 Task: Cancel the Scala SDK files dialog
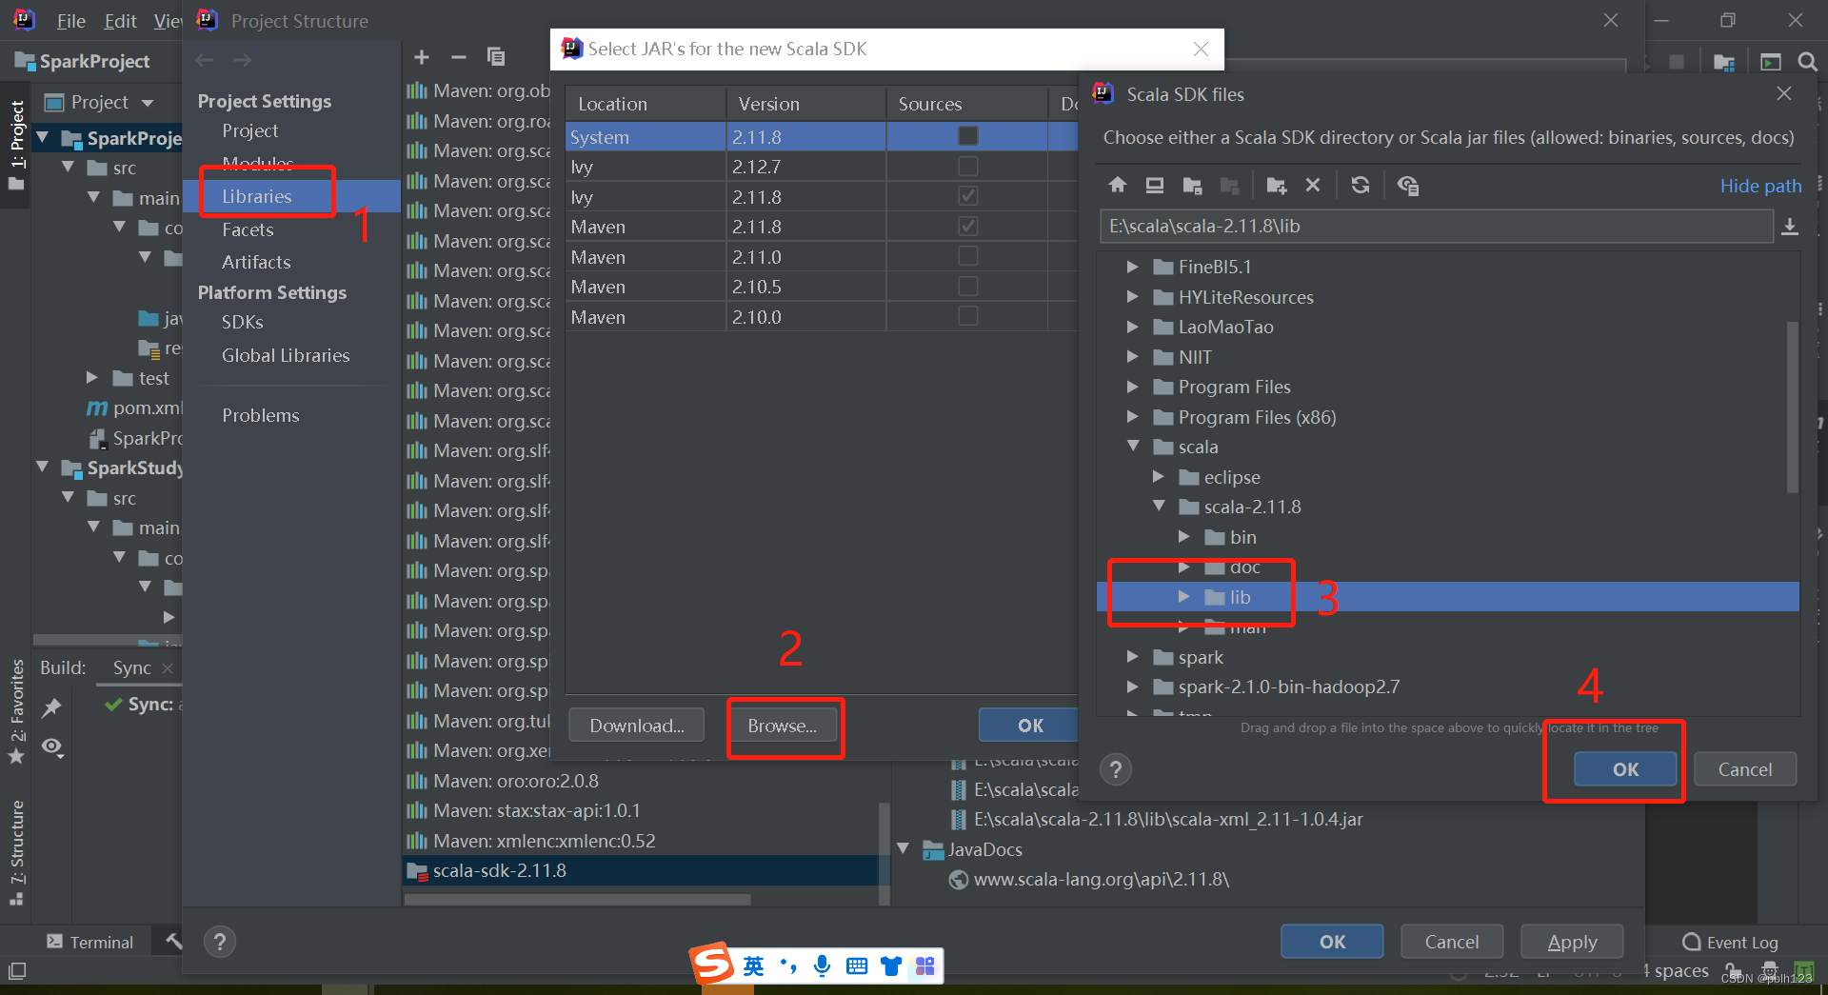[x=1744, y=769]
